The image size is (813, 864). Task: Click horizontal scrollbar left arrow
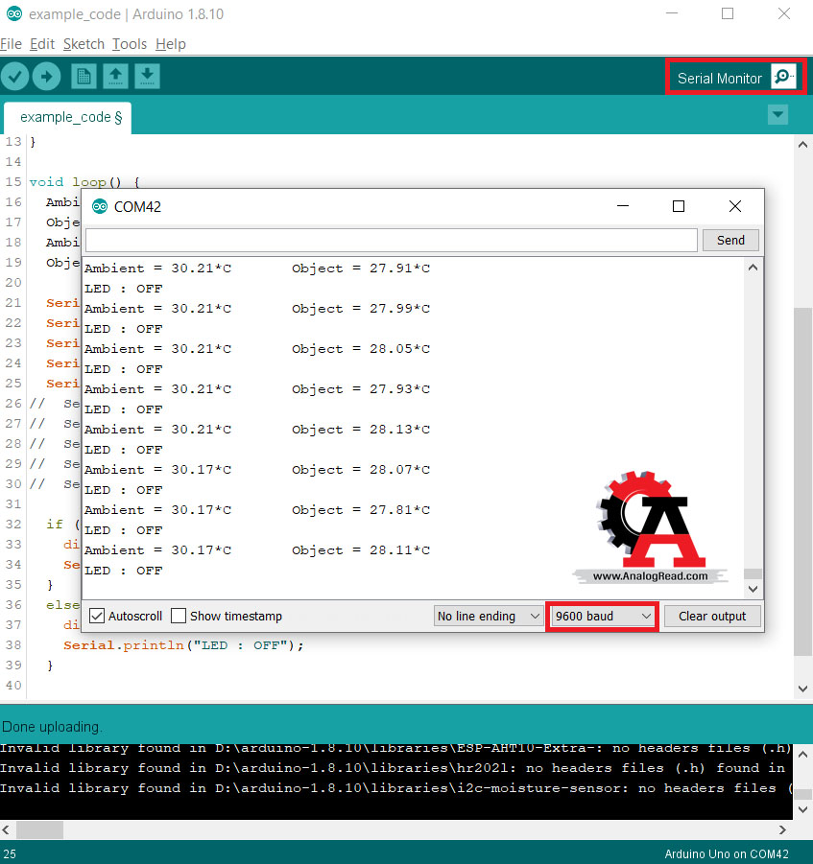[6, 829]
